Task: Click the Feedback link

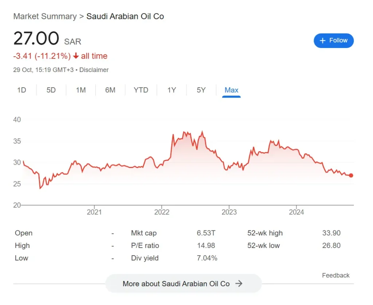Action: tap(335, 275)
